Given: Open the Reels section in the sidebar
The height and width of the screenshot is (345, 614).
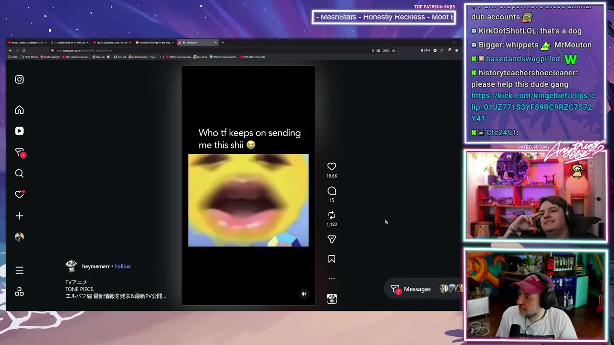Looking at the screenshot, I should click(x=19, y=131).
